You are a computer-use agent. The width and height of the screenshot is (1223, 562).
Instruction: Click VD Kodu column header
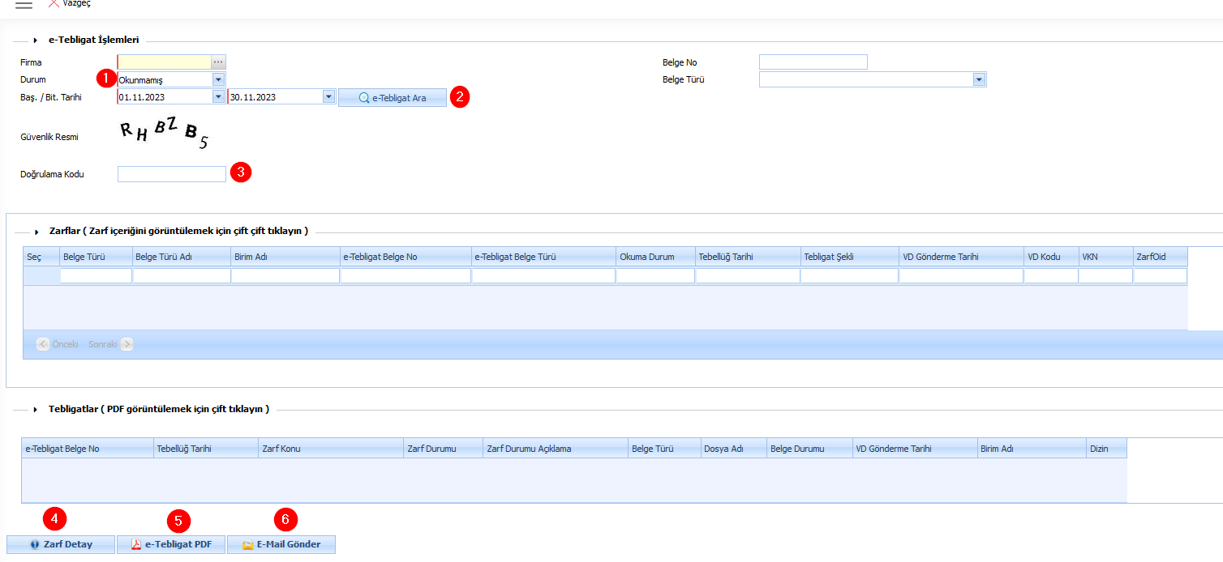[1051, 257]
